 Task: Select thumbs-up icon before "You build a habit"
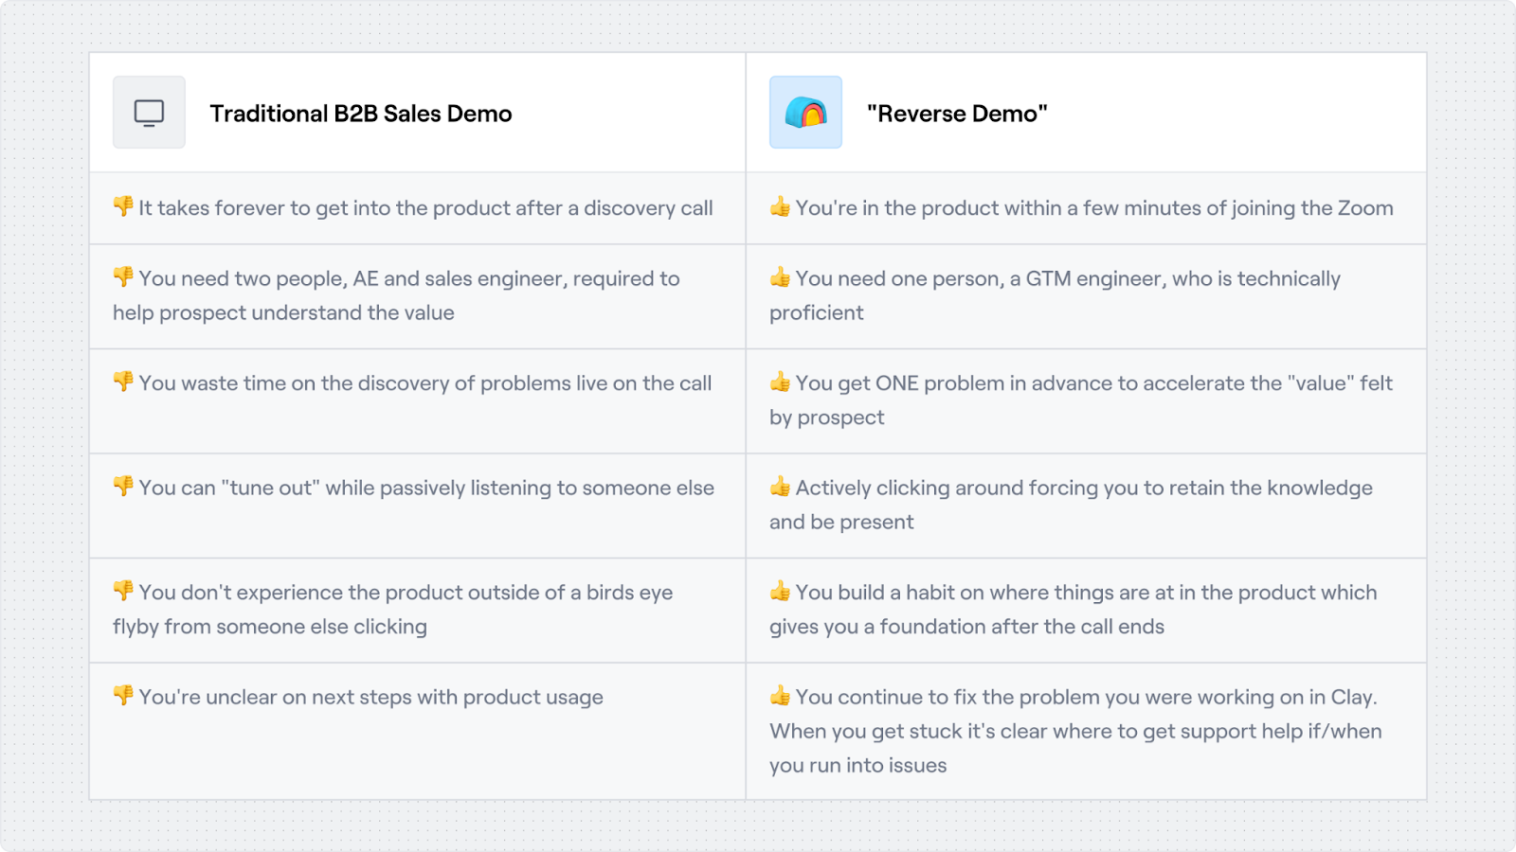click(x=780, y=591)
